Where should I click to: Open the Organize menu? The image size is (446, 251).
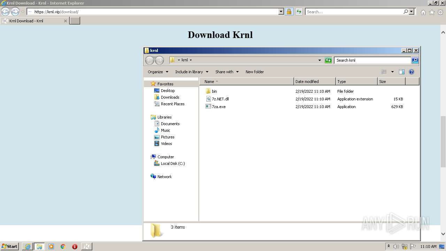click(x=158, y=72)
